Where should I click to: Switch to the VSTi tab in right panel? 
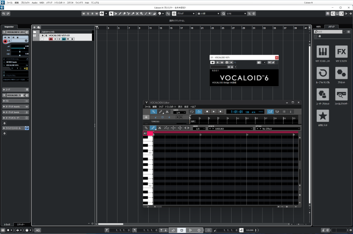(318, 27)
